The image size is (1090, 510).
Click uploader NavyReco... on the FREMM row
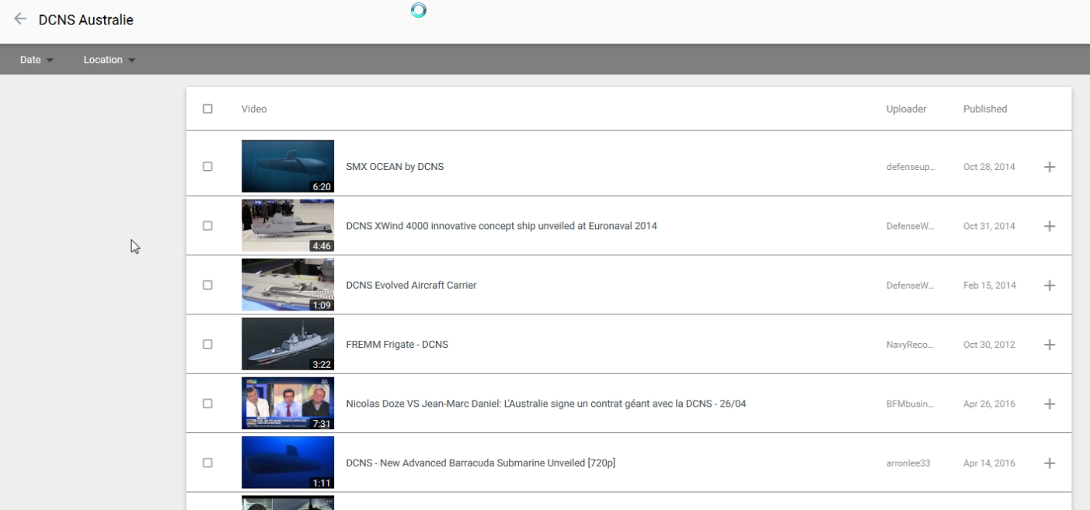[911, 345]
